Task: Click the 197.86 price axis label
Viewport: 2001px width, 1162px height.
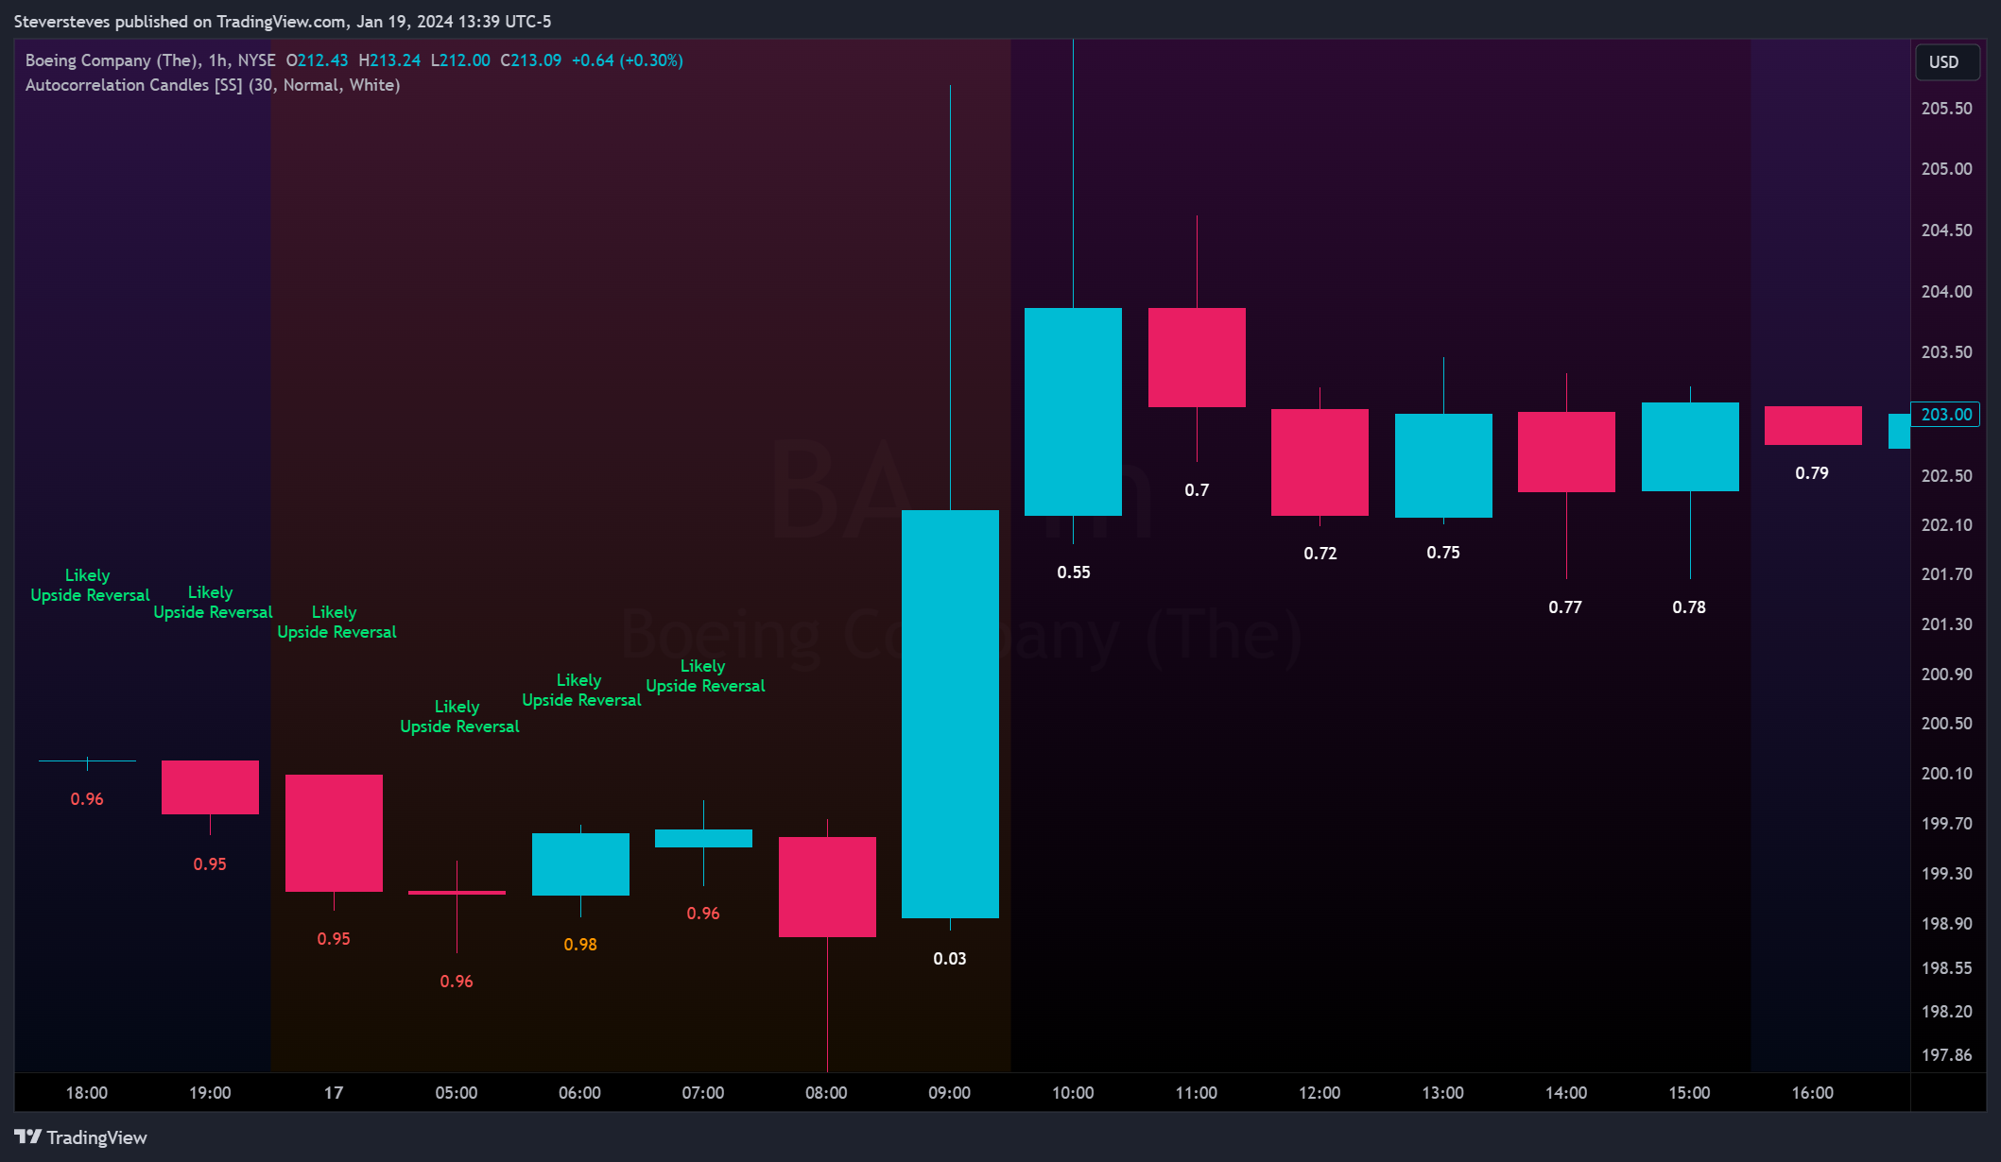Action: [1947, 1055]
